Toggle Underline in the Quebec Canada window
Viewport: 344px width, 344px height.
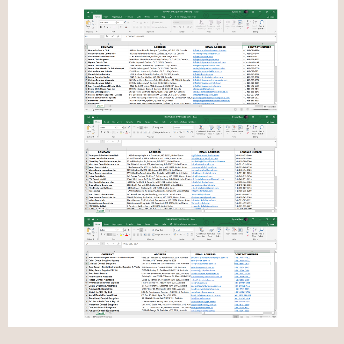click(x=108, y=27)
